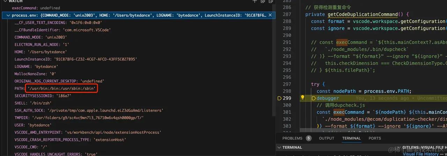This screenshot has width=447, height=156.
Task: Add a new watch expression
Action: (255, 1)
